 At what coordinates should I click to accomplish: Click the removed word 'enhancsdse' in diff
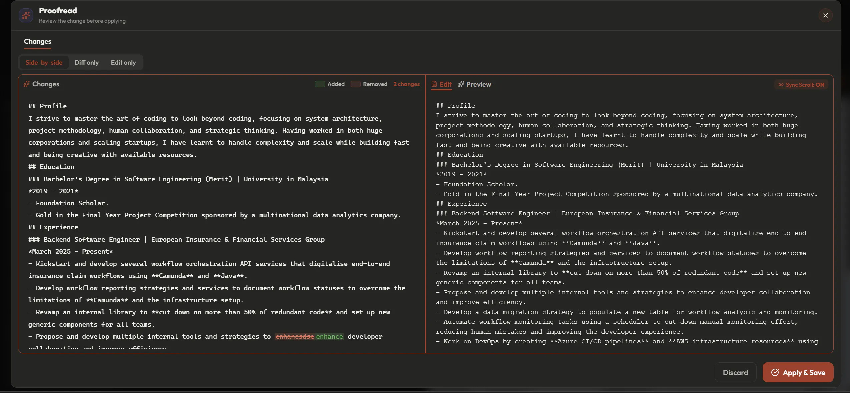tap(295, 336)
